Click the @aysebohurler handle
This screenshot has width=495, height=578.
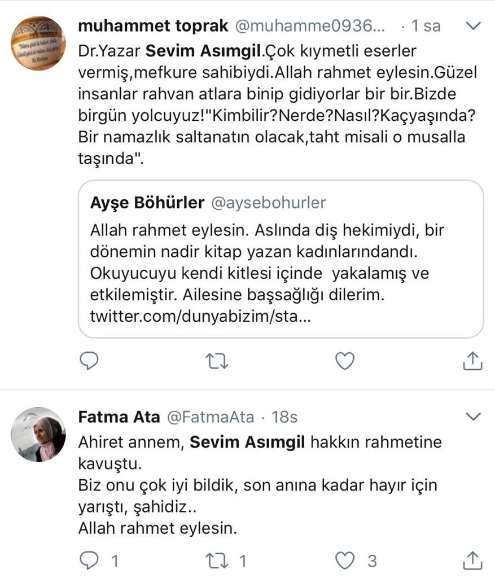[268, 203]
